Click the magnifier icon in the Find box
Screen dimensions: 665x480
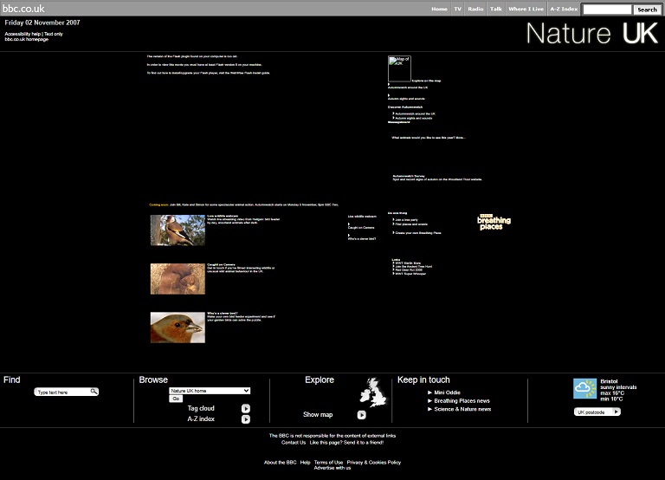[x=94, y=392]
